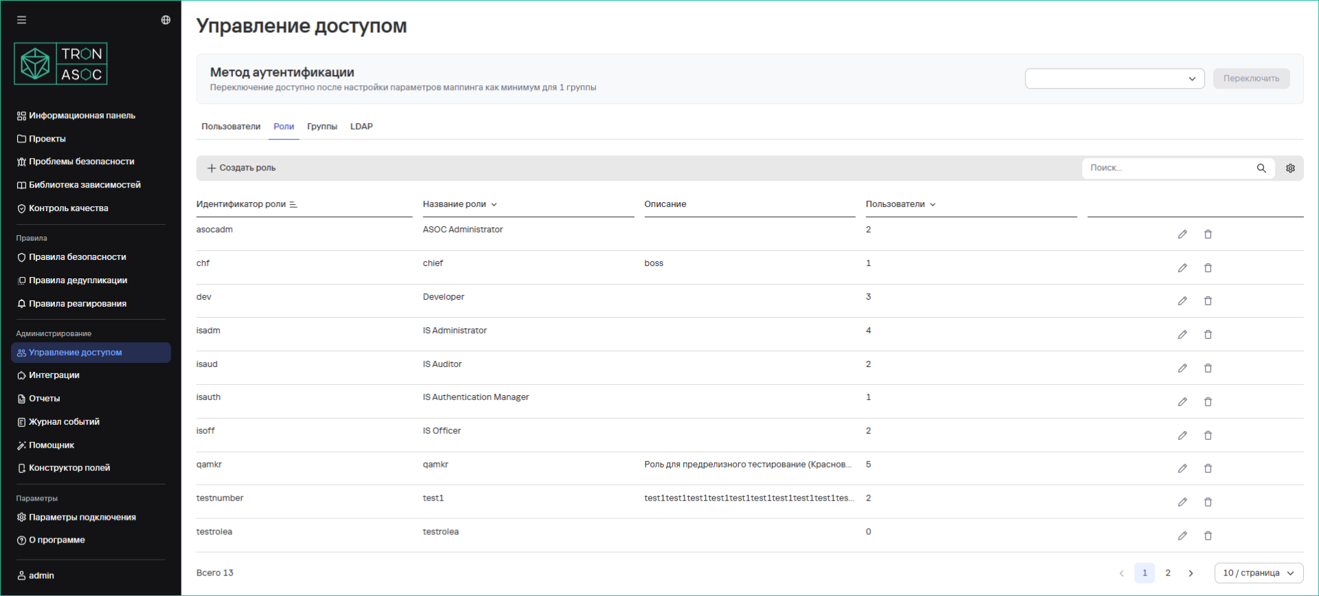This screenshot has width=1319, height=596.
Task: Open the LDAP tab
Action: (x=362, y=126)
